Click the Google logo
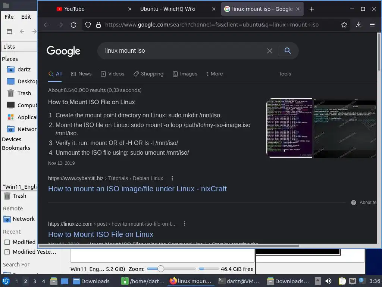 click(x=63, y=51)
